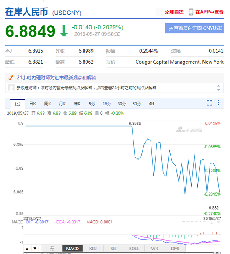Viewport: 230px width, 254px height.
Task: Open the 4H chart tab
Action: coord(151,104)
